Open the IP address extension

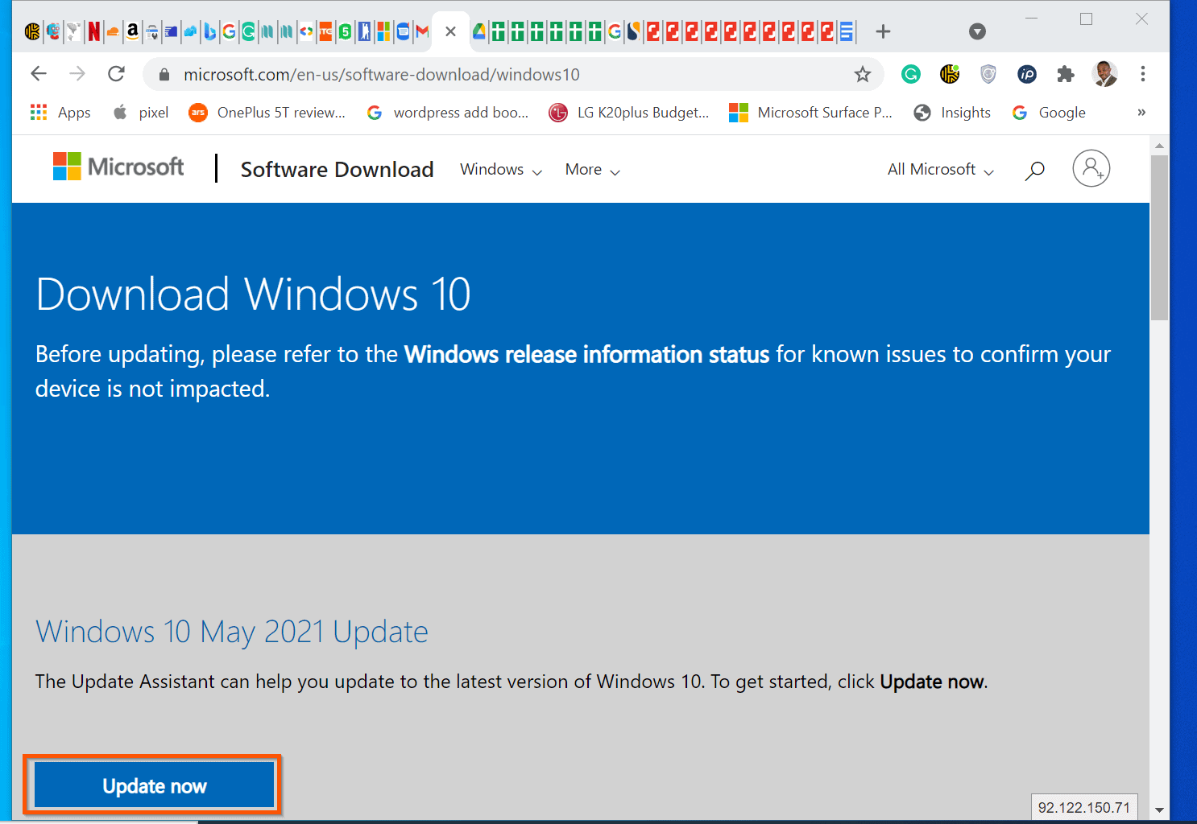[1027, 74]
